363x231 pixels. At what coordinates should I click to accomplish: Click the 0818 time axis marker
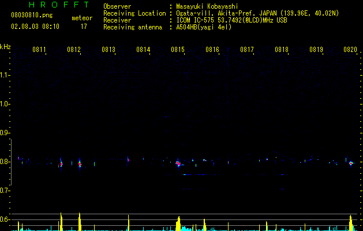click(x=282, y=50)
